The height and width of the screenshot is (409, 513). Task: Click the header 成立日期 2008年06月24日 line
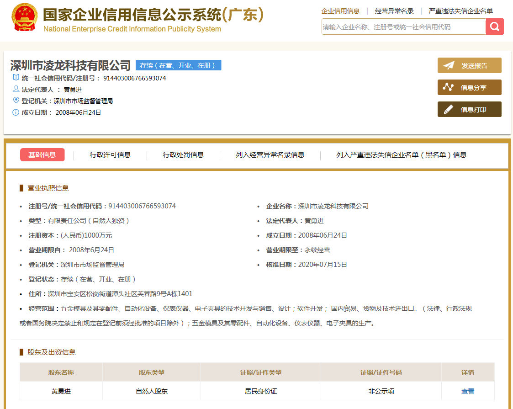[61, 112]
